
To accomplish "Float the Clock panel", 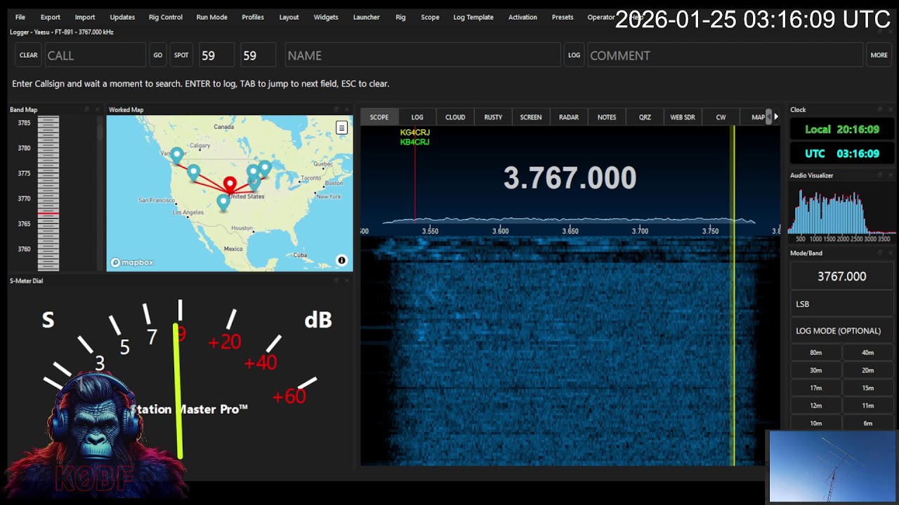I will 879,109.
